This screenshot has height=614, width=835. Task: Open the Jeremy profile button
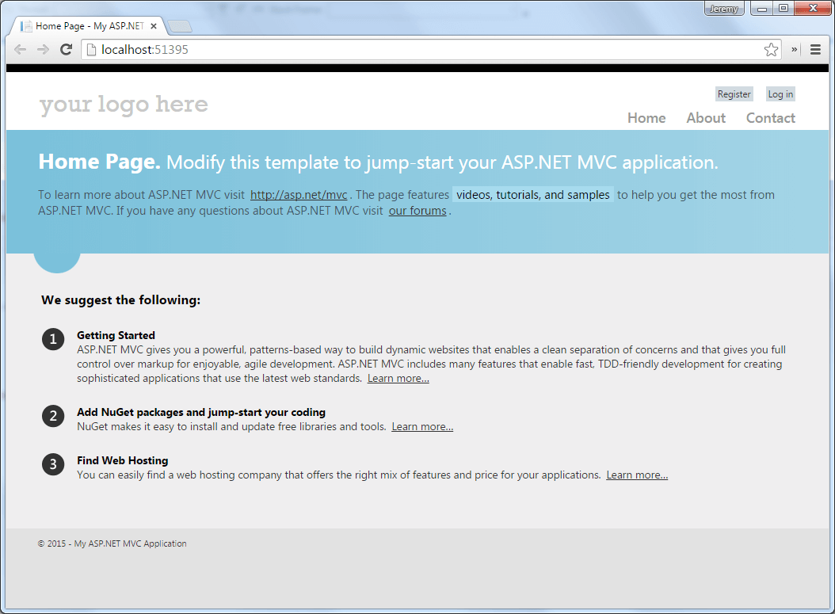coord(723,8)
